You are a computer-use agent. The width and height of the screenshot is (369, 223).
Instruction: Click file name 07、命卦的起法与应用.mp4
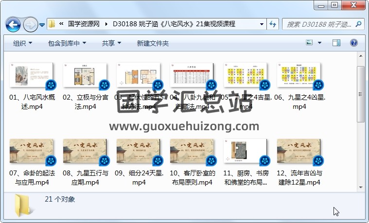point(32,178)
